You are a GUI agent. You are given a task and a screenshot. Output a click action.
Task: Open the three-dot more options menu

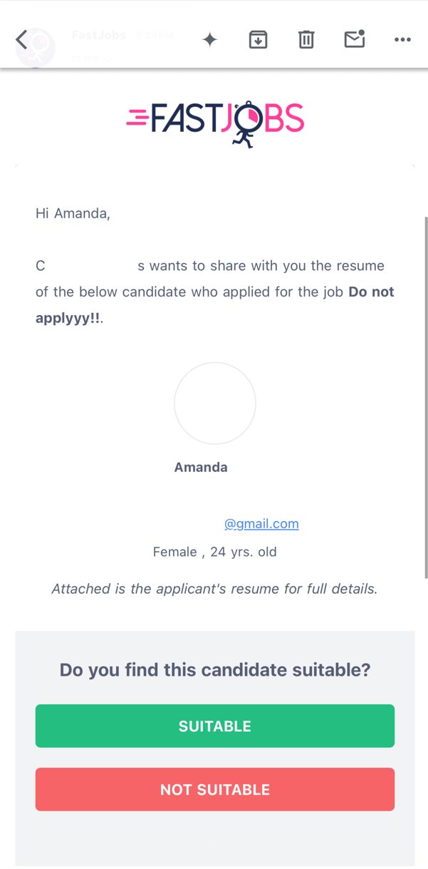(x=402, y=40)
